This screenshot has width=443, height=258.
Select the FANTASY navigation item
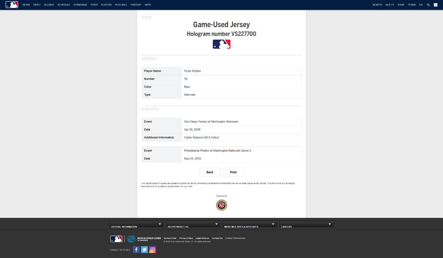click(136, 5)
